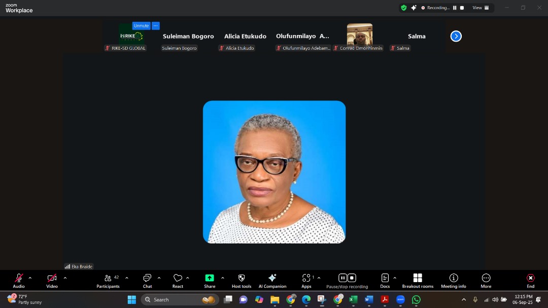The width and height of the screenshot is (548, 308).
Task: Open the Chat panel
Action: [x=147, y=281]
